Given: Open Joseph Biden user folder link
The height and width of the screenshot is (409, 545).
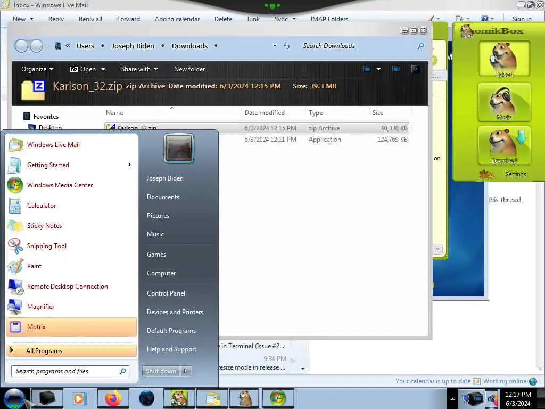Looking at the screenshot, I should click(165, 178).
